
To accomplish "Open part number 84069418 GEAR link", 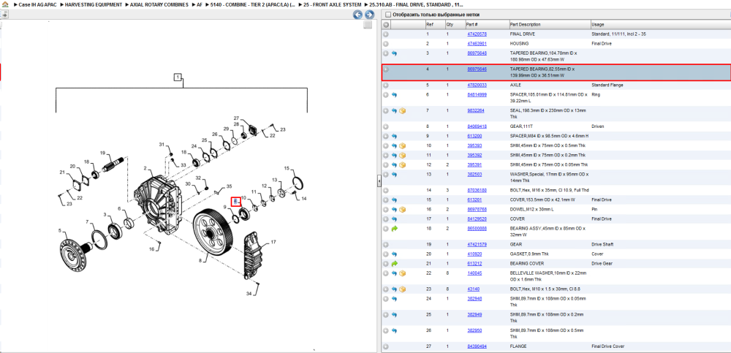I will pos(477,126).
